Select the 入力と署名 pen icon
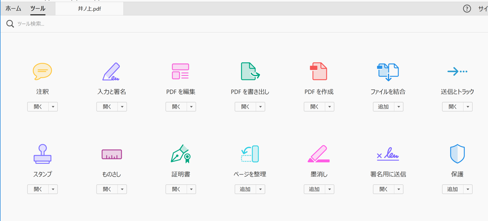The image size is (488, 221). [x=112, y=72]
